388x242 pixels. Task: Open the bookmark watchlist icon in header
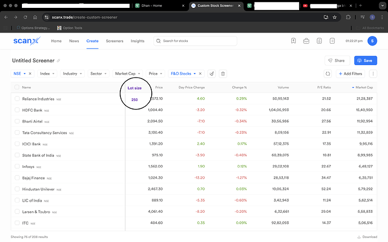tap(293, 41)
